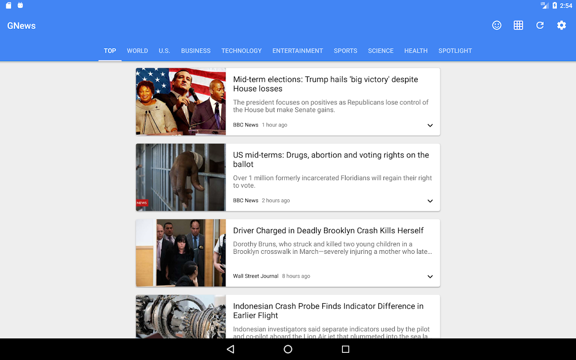Tap the '8 hours ago' timestamp

(x=296, y=276)
